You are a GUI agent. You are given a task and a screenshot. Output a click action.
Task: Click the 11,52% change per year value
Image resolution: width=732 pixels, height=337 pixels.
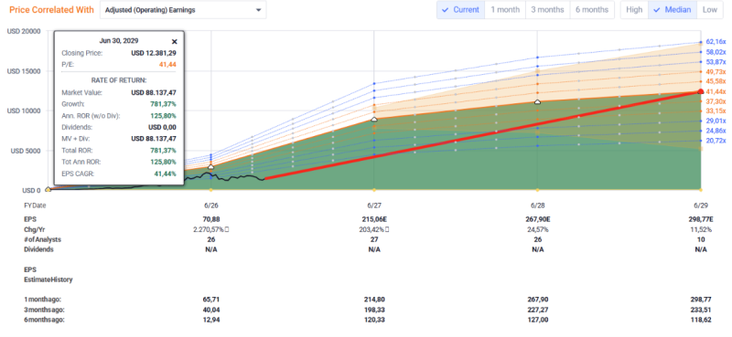[x=701, y=229]
